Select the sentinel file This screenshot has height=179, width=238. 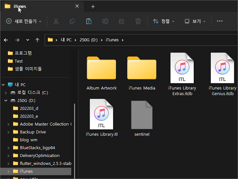pyautogui.click(x=142, y=118)
